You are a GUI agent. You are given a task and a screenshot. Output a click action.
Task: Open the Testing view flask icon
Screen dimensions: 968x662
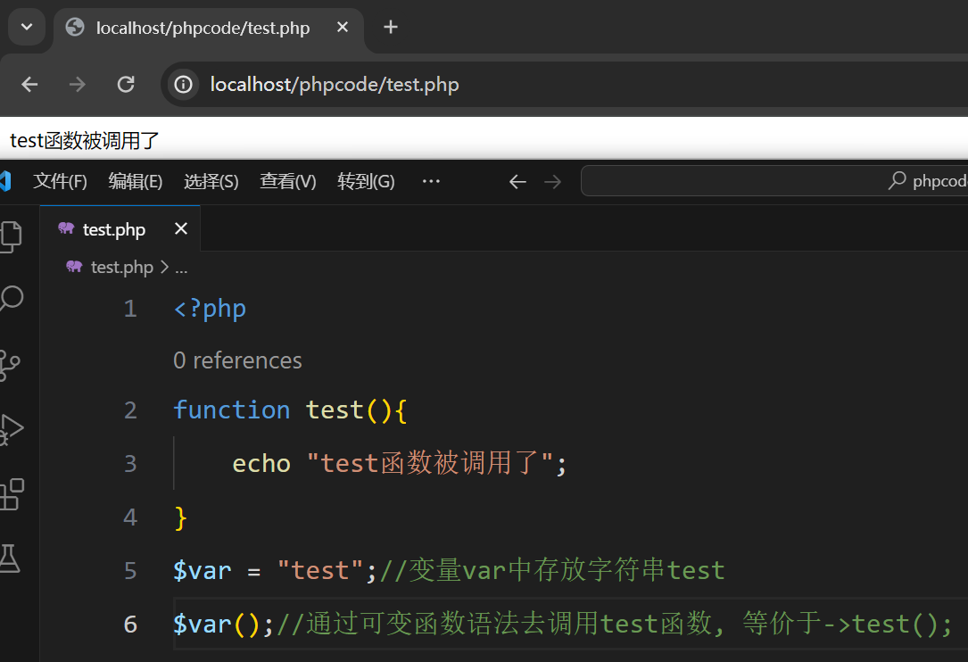pyautogui.click(x=9, y=559)
